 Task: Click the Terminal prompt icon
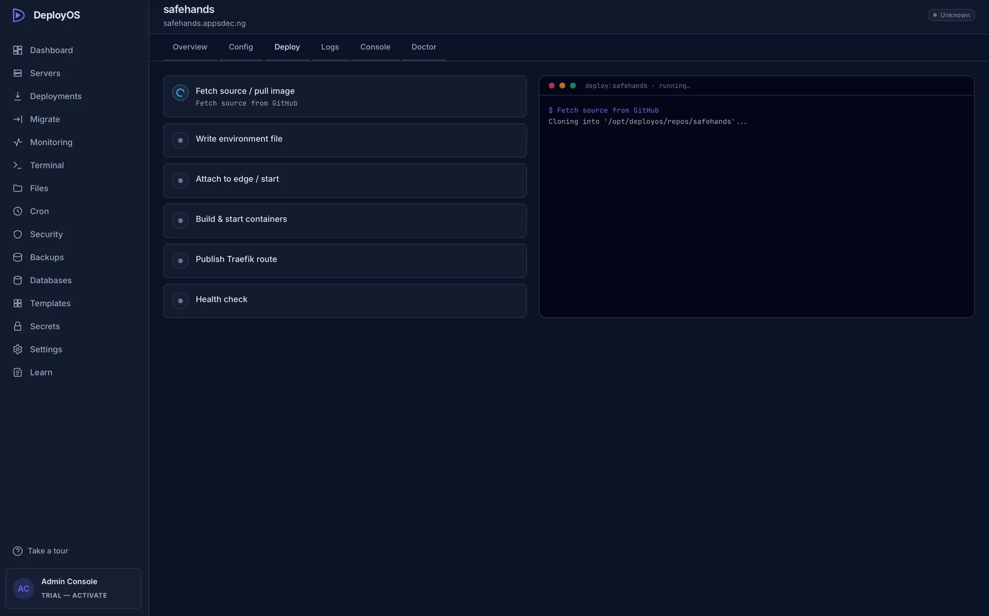click(x=18, y=165)
